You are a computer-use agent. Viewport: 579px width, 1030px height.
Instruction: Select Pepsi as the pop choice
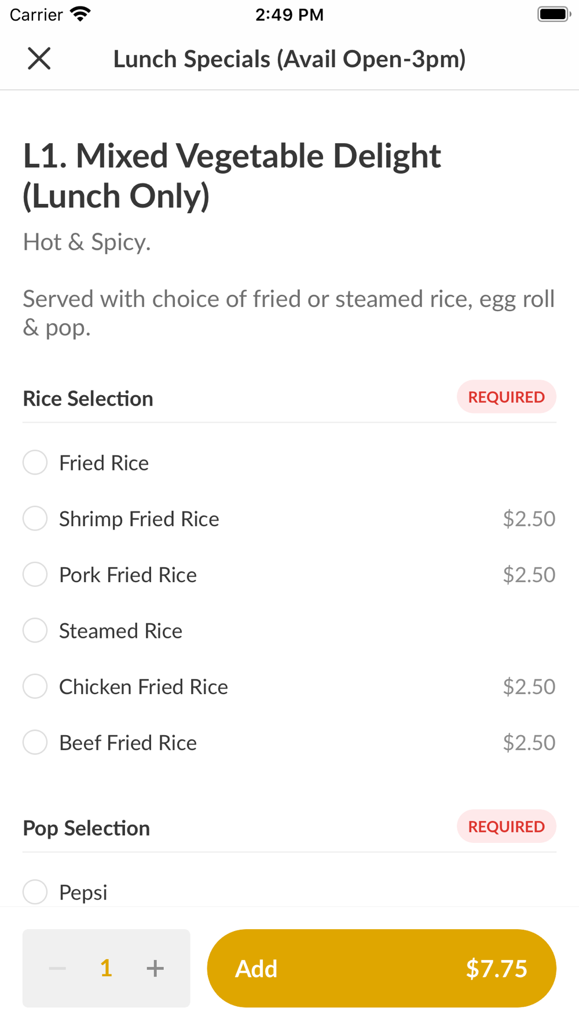(35, 892)
